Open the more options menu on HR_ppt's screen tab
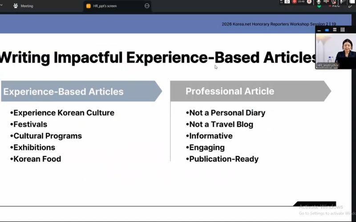The image size is (356, 222). click(x=147, y=6)
